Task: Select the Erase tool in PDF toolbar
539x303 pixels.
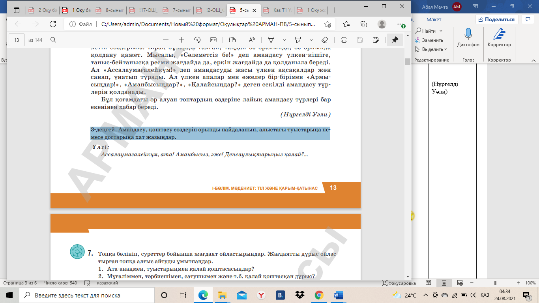Action: point(325,40)
